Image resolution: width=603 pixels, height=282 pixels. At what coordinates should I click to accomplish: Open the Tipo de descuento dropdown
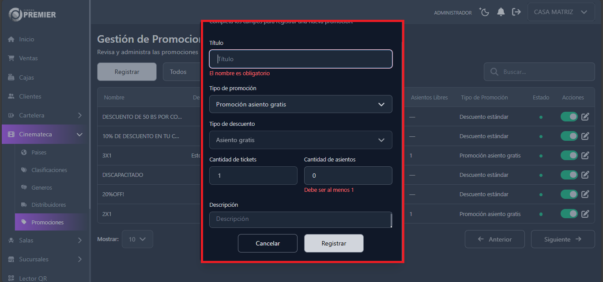click(301, 140)
